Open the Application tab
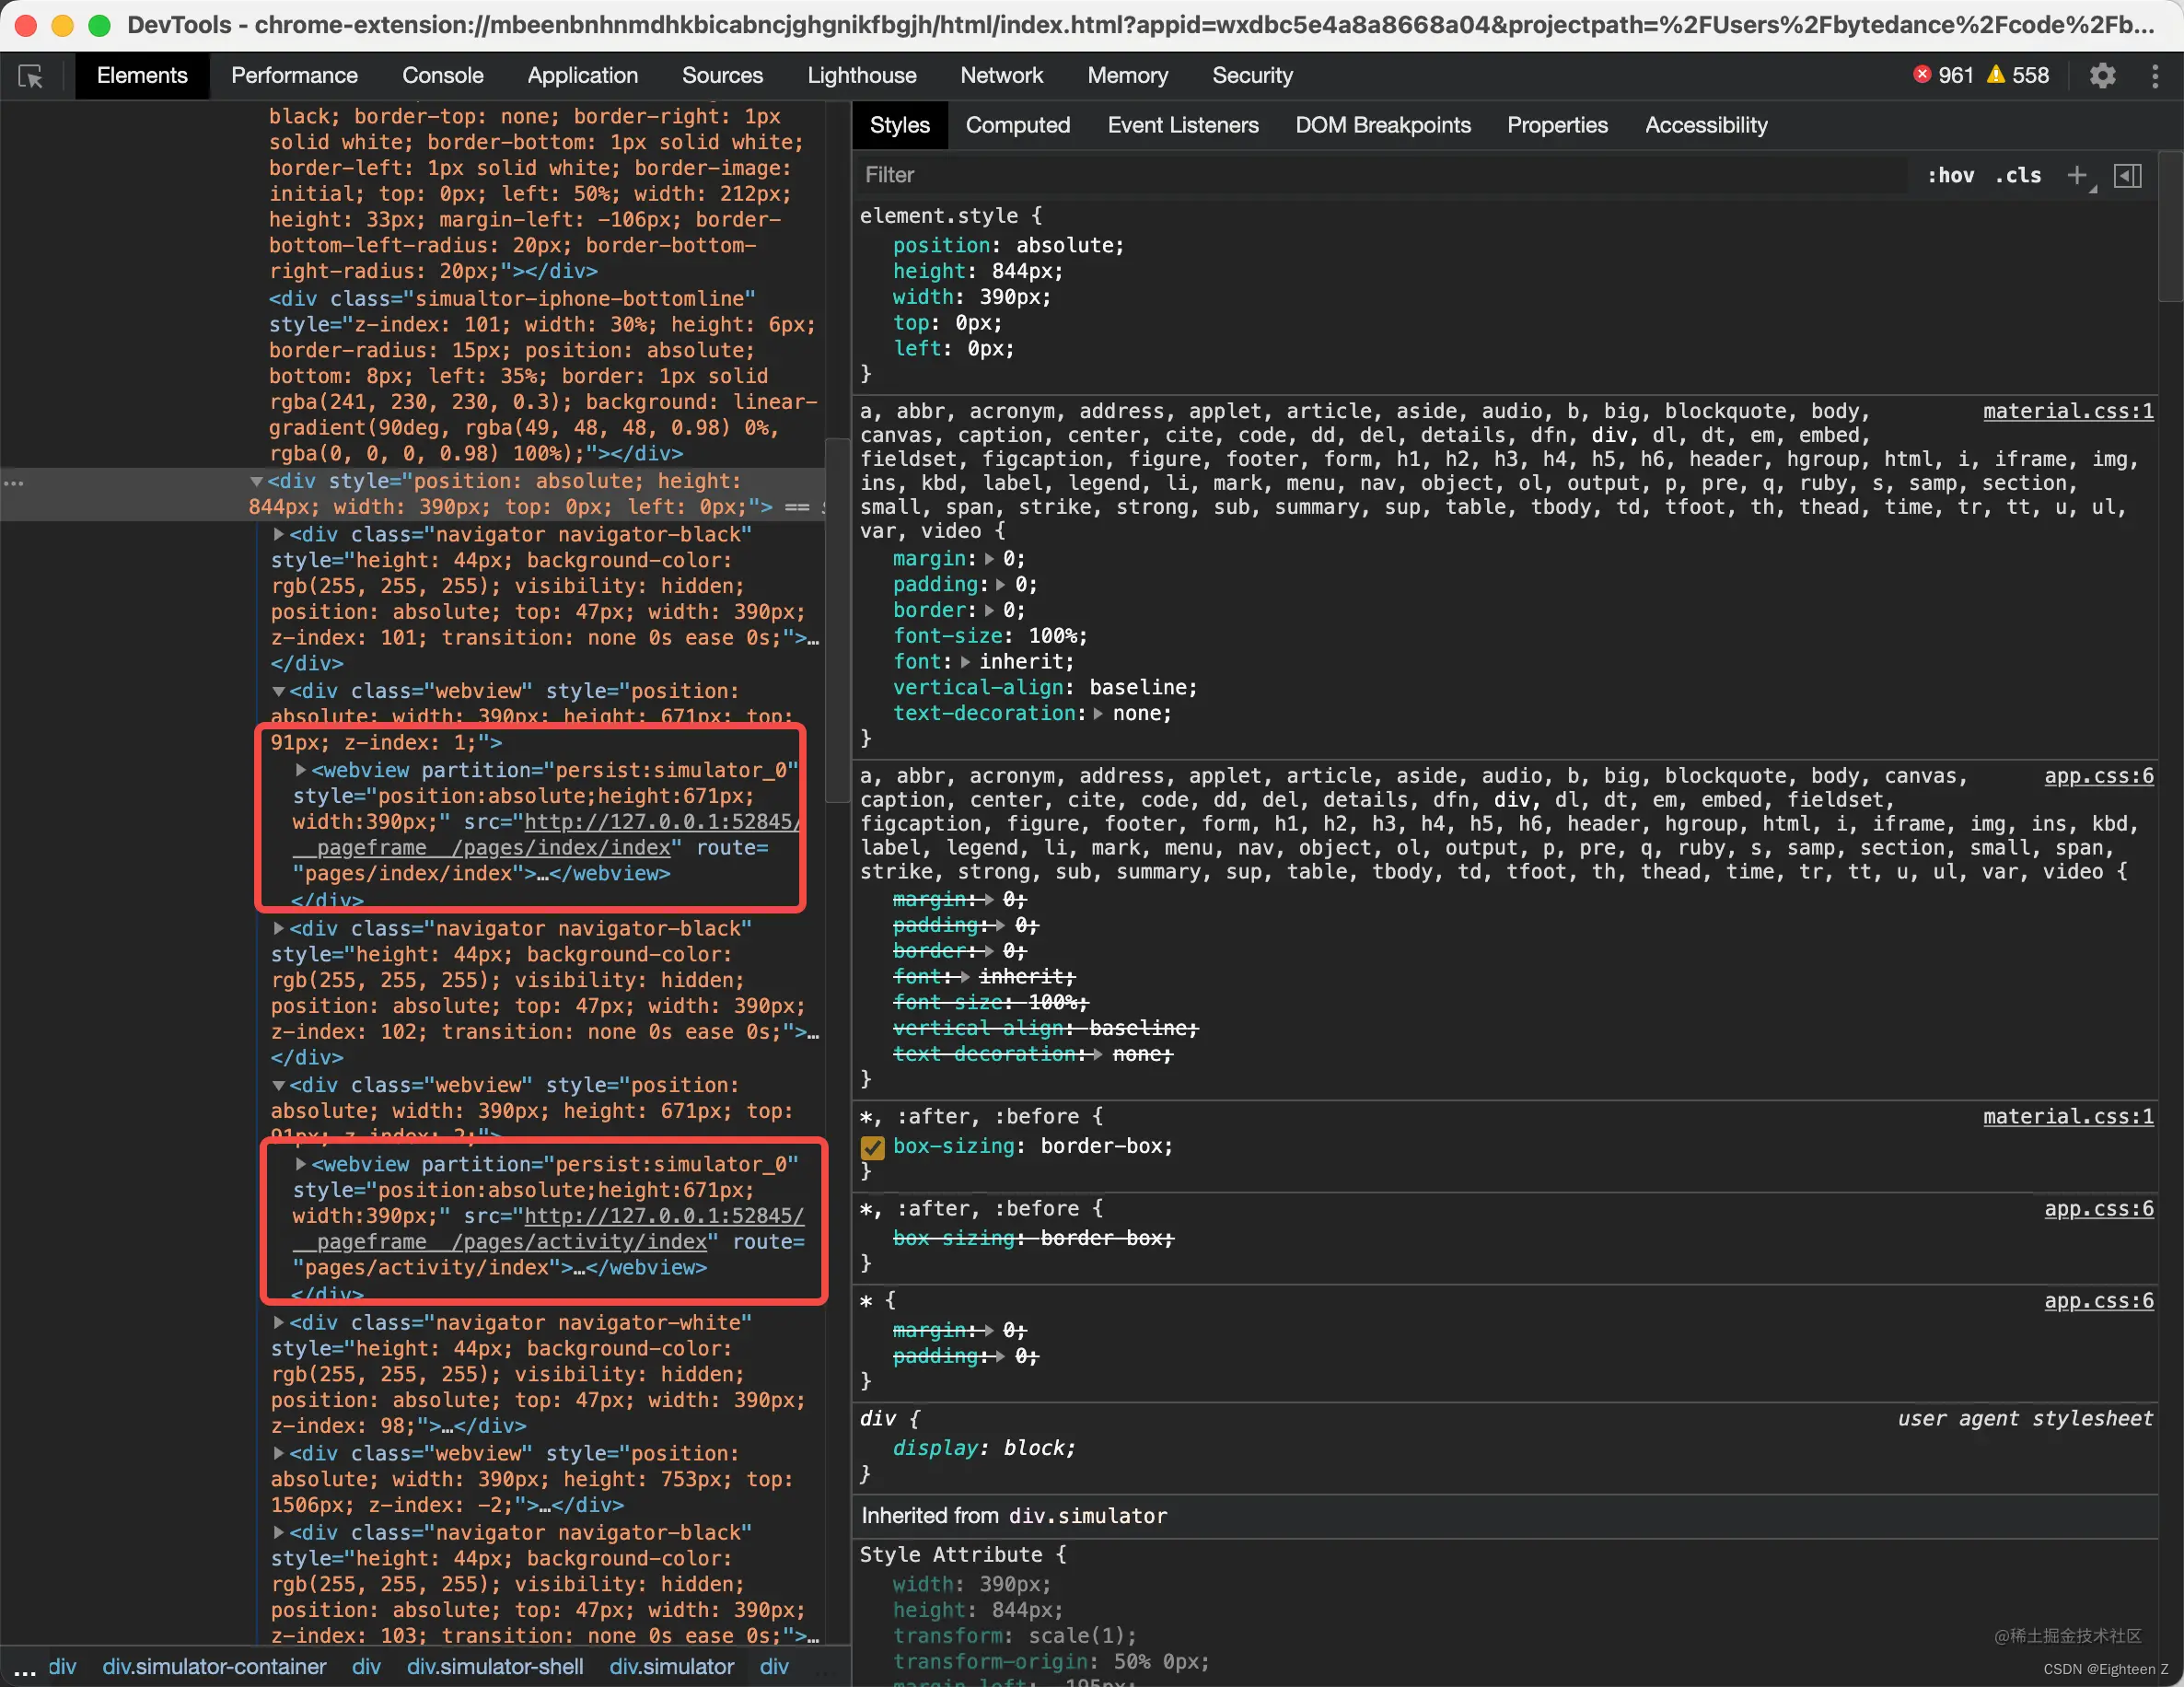This screenshot has width=2184, height=1687. (582, 76)
